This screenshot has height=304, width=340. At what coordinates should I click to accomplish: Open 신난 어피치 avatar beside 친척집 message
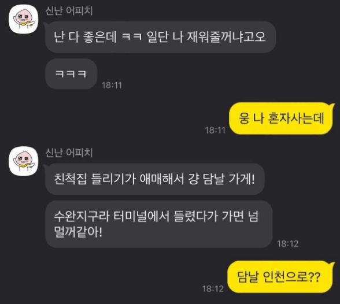23,161
